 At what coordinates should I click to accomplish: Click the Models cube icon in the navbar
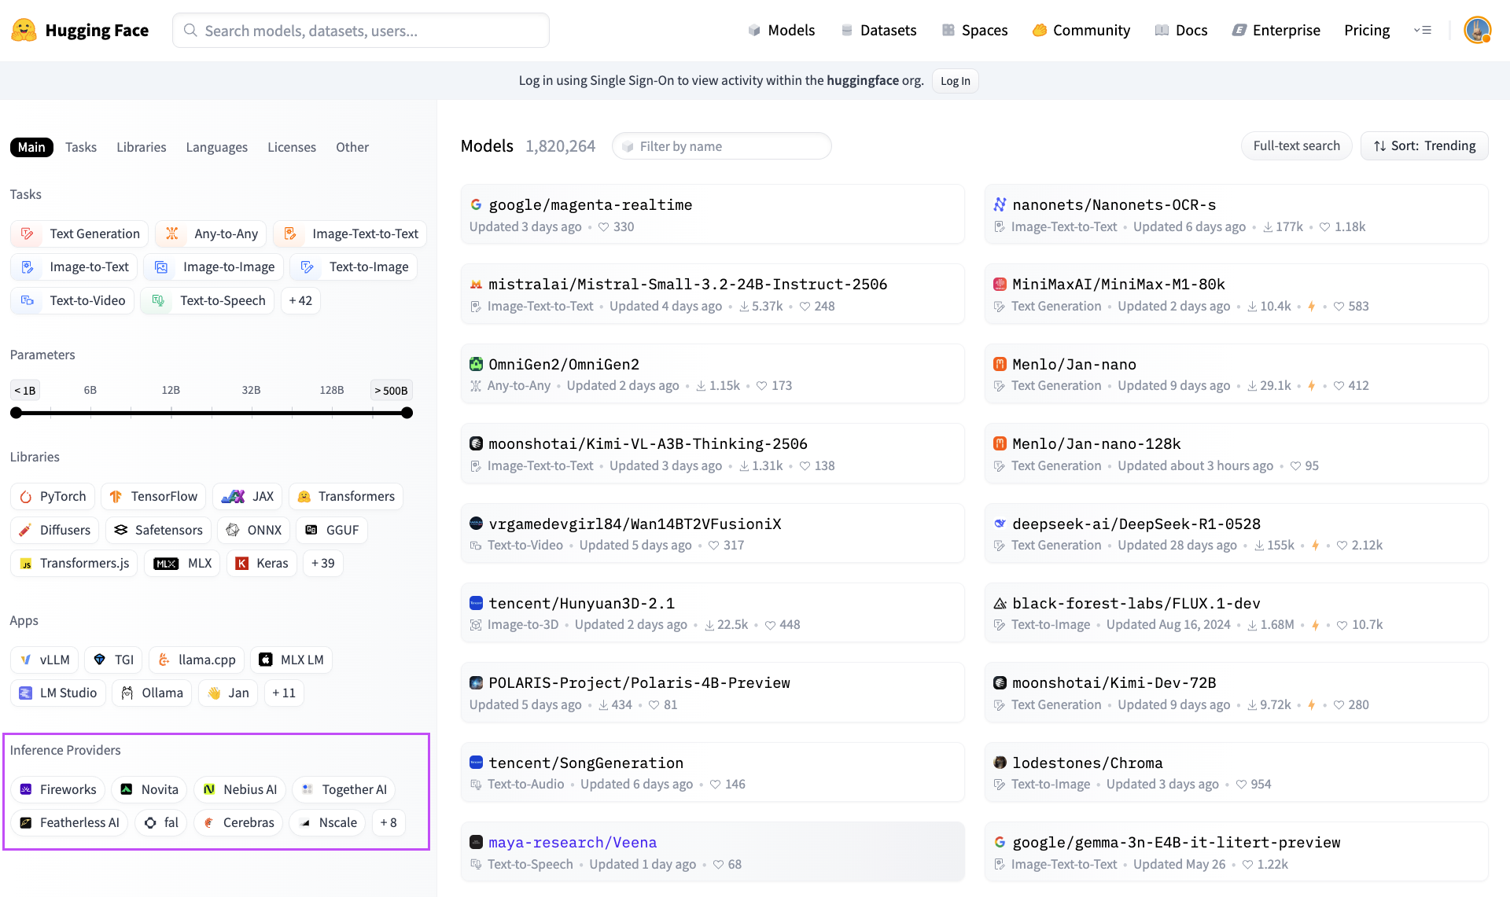tap(754, 31)
